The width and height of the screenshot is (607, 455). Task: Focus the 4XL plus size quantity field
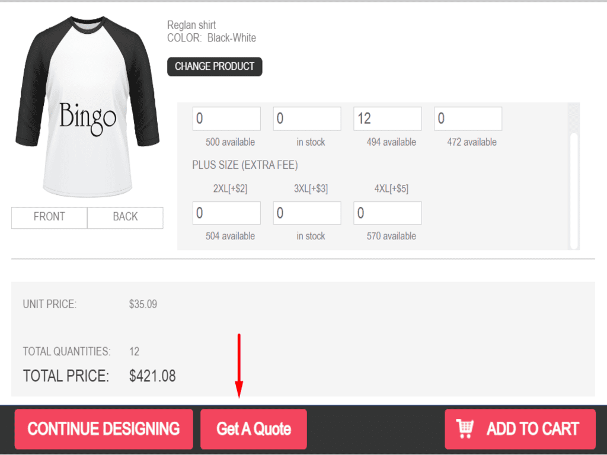tap(388, 213)
